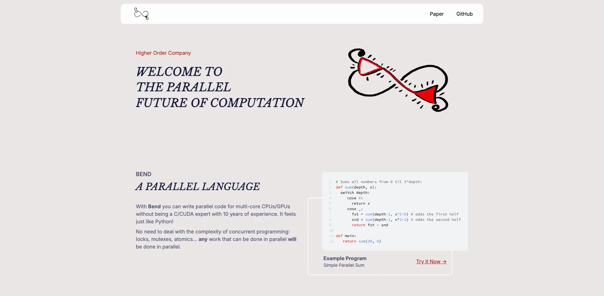
Task: Click code line 'def sum(depth, x):'
Action: coord(356,187)
